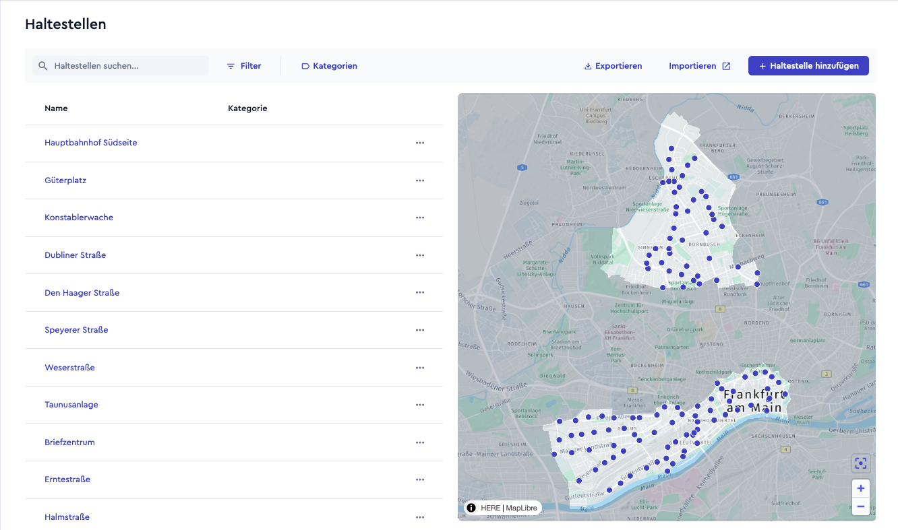Open the Güterplatz stop
The image size is (898, 530).
[65, 180]
